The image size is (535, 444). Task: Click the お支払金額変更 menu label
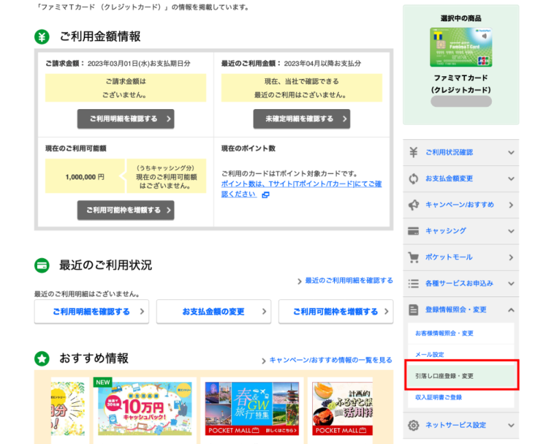(x=449, y=178)
